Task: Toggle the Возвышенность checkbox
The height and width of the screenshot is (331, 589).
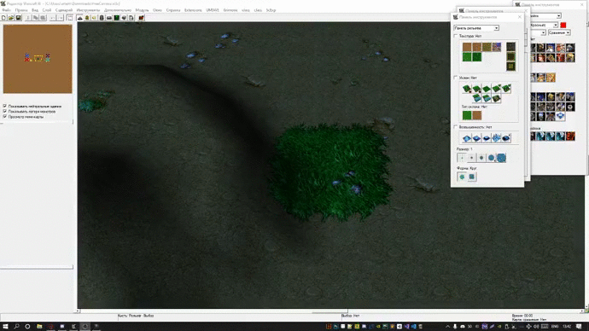Action: pyautogui.click(x=456, y=127)
